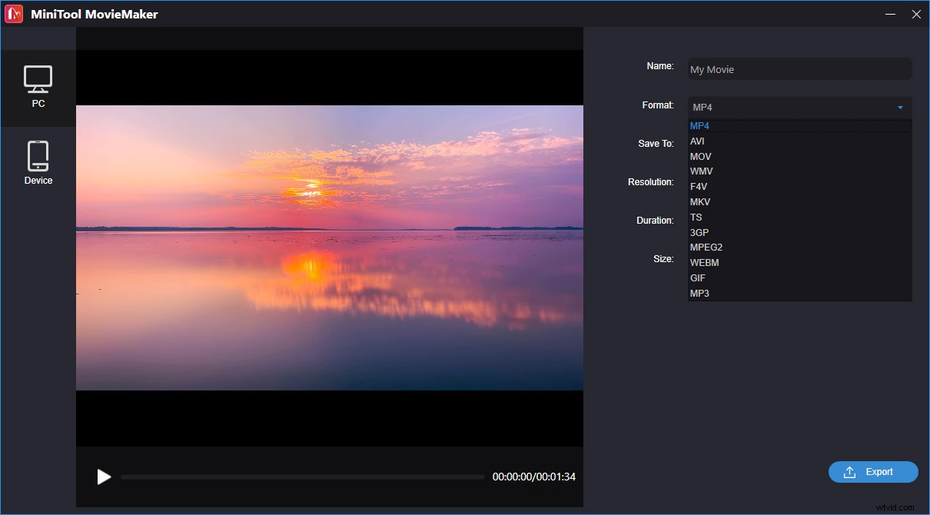The height and width of the screenshot is (515, 930).
Task: Click the playback progress slider
Action: point(302,477)
